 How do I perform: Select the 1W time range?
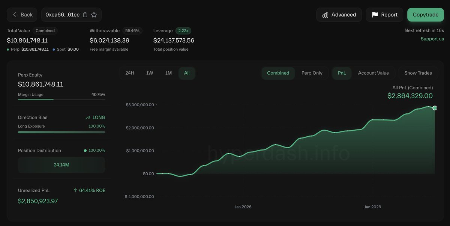pyautogui.click(x=149, y=73)
